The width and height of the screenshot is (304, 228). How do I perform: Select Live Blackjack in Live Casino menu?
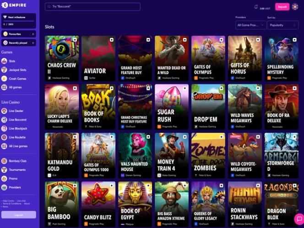18,128
